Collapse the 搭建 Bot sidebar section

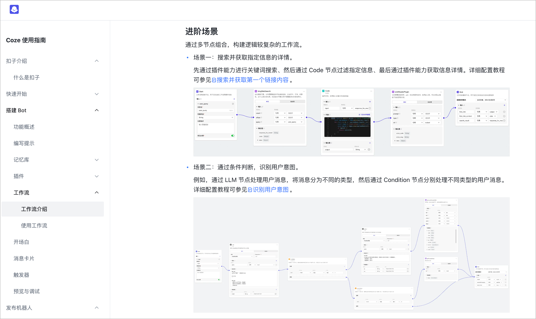coord(96,110)
